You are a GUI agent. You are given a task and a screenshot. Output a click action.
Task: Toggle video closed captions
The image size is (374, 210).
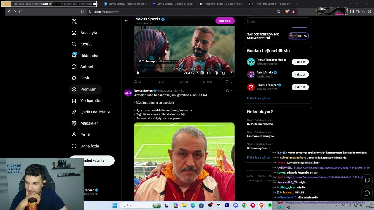click(x=202, y=73)
